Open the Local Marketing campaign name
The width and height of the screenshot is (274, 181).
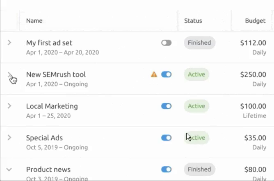point(52,106)
